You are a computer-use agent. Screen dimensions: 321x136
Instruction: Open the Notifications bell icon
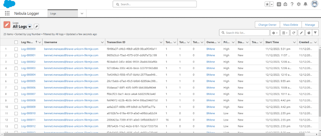[305, 4]
